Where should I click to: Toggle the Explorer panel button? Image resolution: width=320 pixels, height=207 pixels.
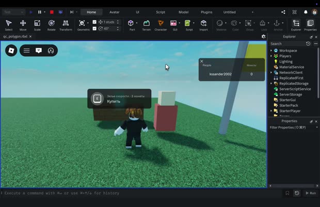(x=296, y=25)
